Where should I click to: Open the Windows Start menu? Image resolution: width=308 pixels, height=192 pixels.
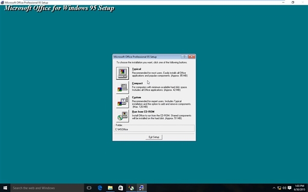click(5, 188)
